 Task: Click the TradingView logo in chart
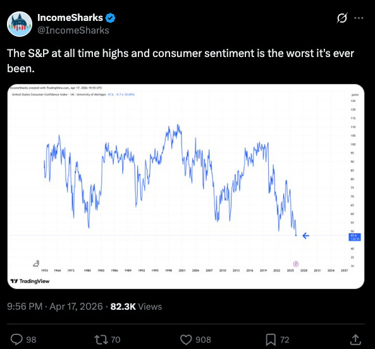pos(30,281)
